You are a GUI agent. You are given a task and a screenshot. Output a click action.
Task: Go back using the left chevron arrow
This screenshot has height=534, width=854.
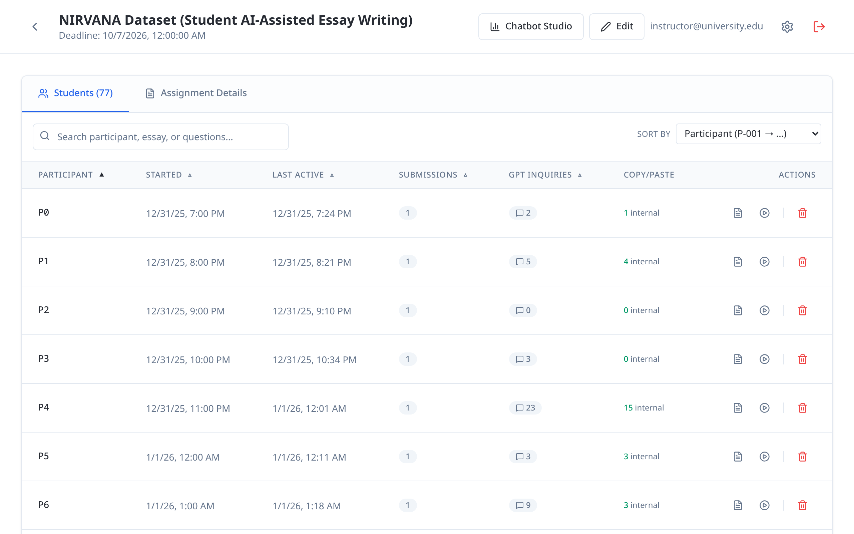pos(35,26)
